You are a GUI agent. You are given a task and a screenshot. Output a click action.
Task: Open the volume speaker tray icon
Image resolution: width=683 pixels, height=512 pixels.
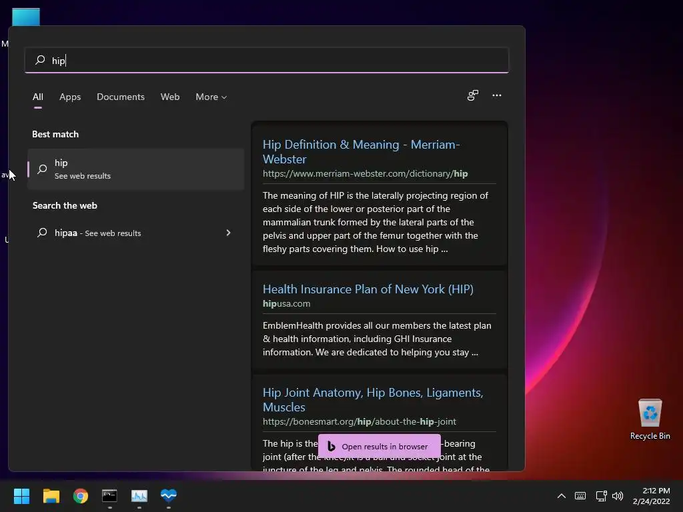(618, 496)
